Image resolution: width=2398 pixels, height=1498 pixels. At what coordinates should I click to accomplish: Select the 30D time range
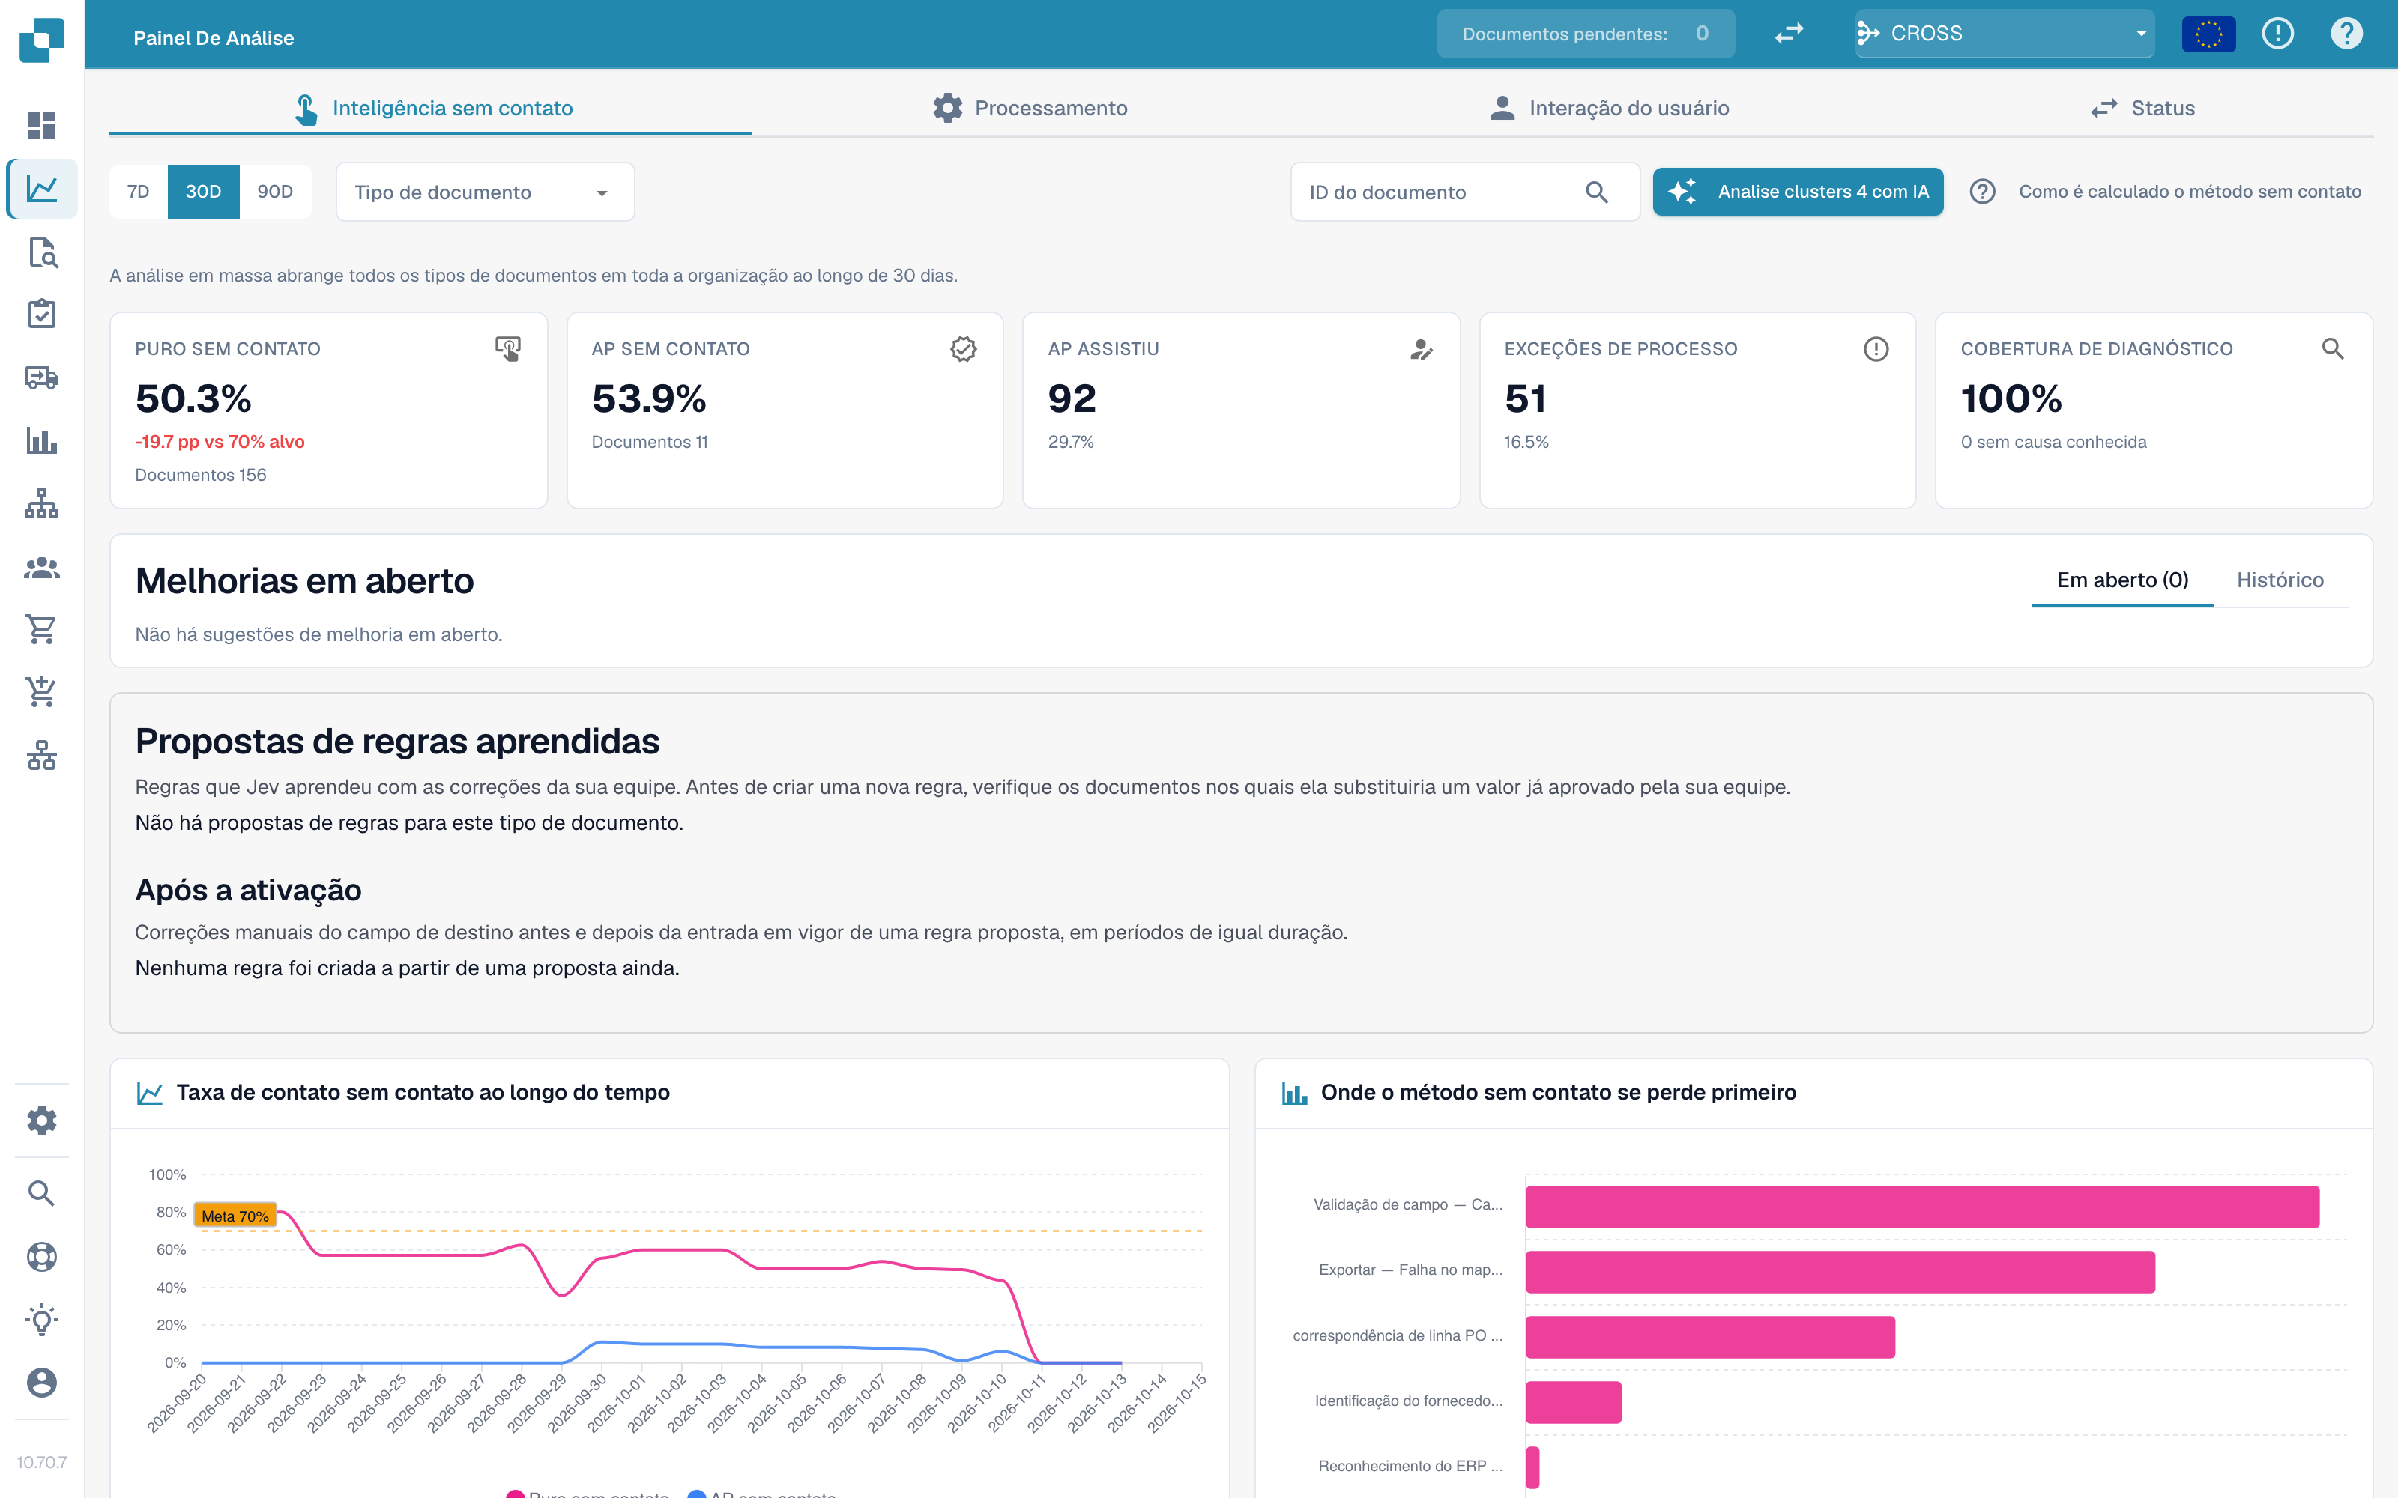203,191
